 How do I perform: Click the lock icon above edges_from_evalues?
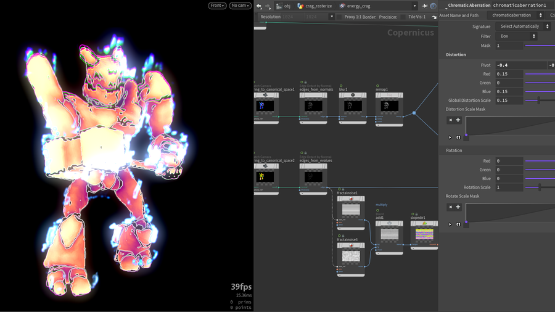click(x=305, y=153)
